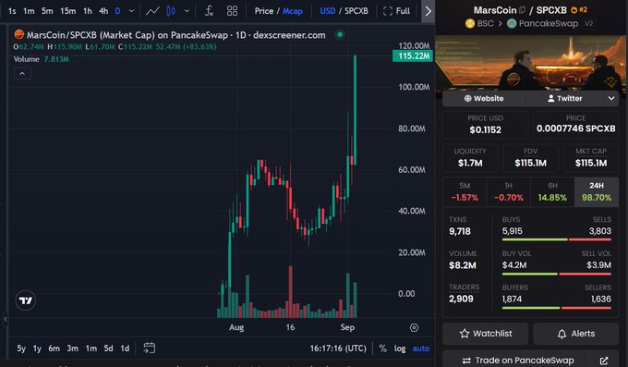Click the PancakeSwap DEX link
Image resolution: width=628 pixels, height=367 pixels.
[549, 24]
